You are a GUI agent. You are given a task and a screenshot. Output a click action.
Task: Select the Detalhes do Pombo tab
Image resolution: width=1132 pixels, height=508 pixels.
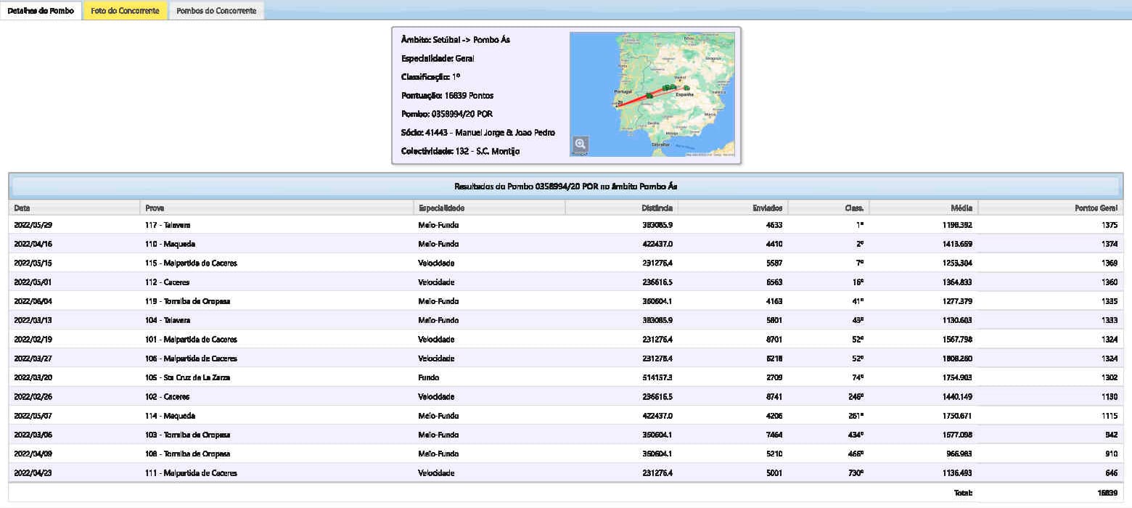point(41,11)
